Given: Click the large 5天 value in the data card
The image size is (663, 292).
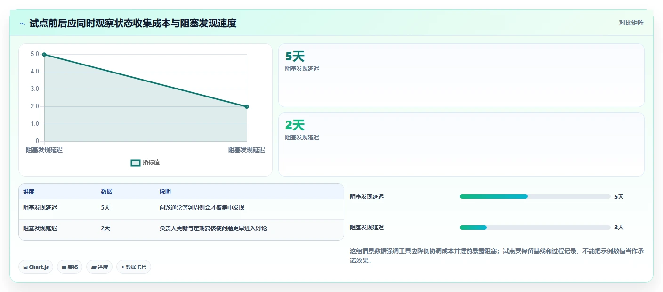Looking at the screenshot, I should point(295,57).
